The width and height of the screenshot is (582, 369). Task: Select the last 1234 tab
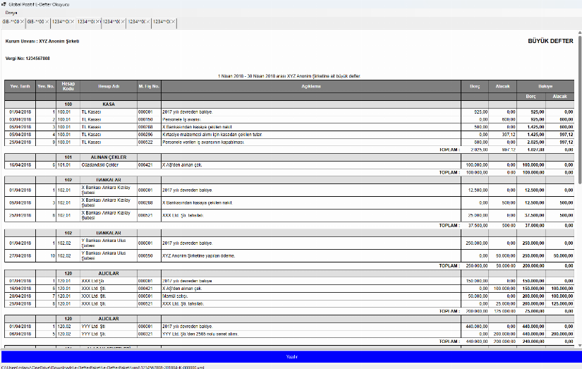(x=161, y=23)
